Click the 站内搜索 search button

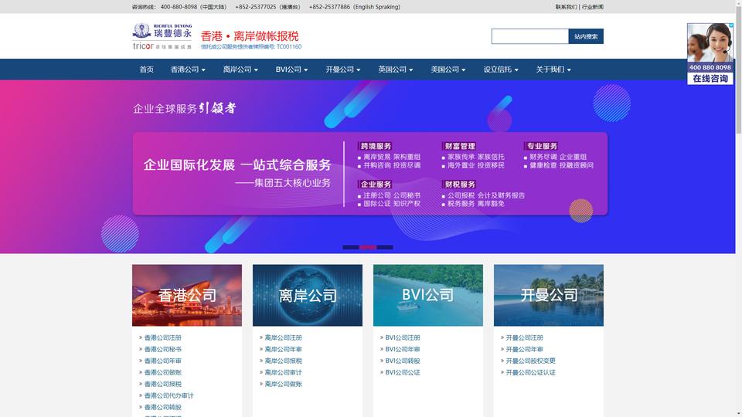586,36
